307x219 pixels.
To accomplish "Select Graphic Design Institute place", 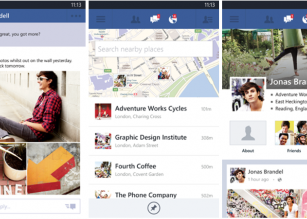I will 154,141.
